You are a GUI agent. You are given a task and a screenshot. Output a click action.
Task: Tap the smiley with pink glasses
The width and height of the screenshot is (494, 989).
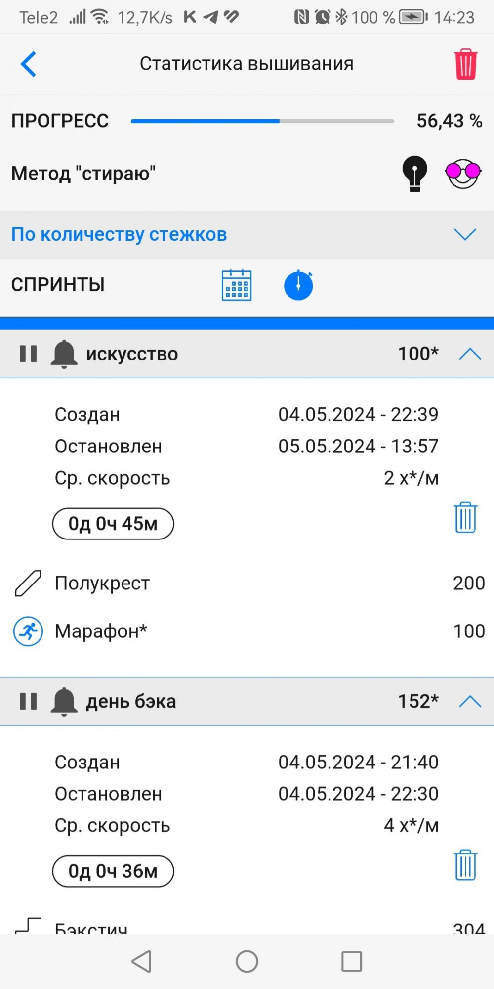tap(463, 173)
